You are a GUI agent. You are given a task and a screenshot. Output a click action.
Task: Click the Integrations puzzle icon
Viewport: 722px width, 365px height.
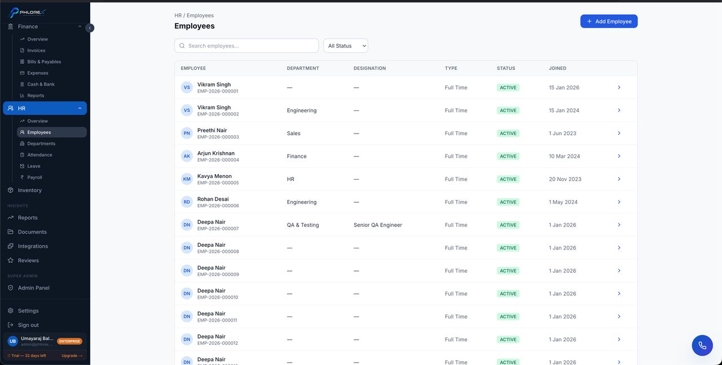coord(11,246)
